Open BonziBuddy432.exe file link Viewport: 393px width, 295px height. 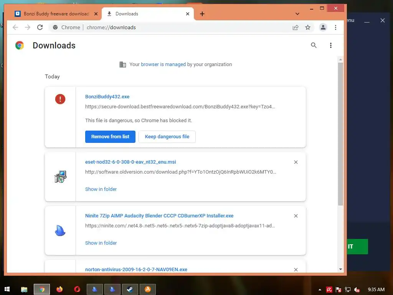[x=107, y=96]
